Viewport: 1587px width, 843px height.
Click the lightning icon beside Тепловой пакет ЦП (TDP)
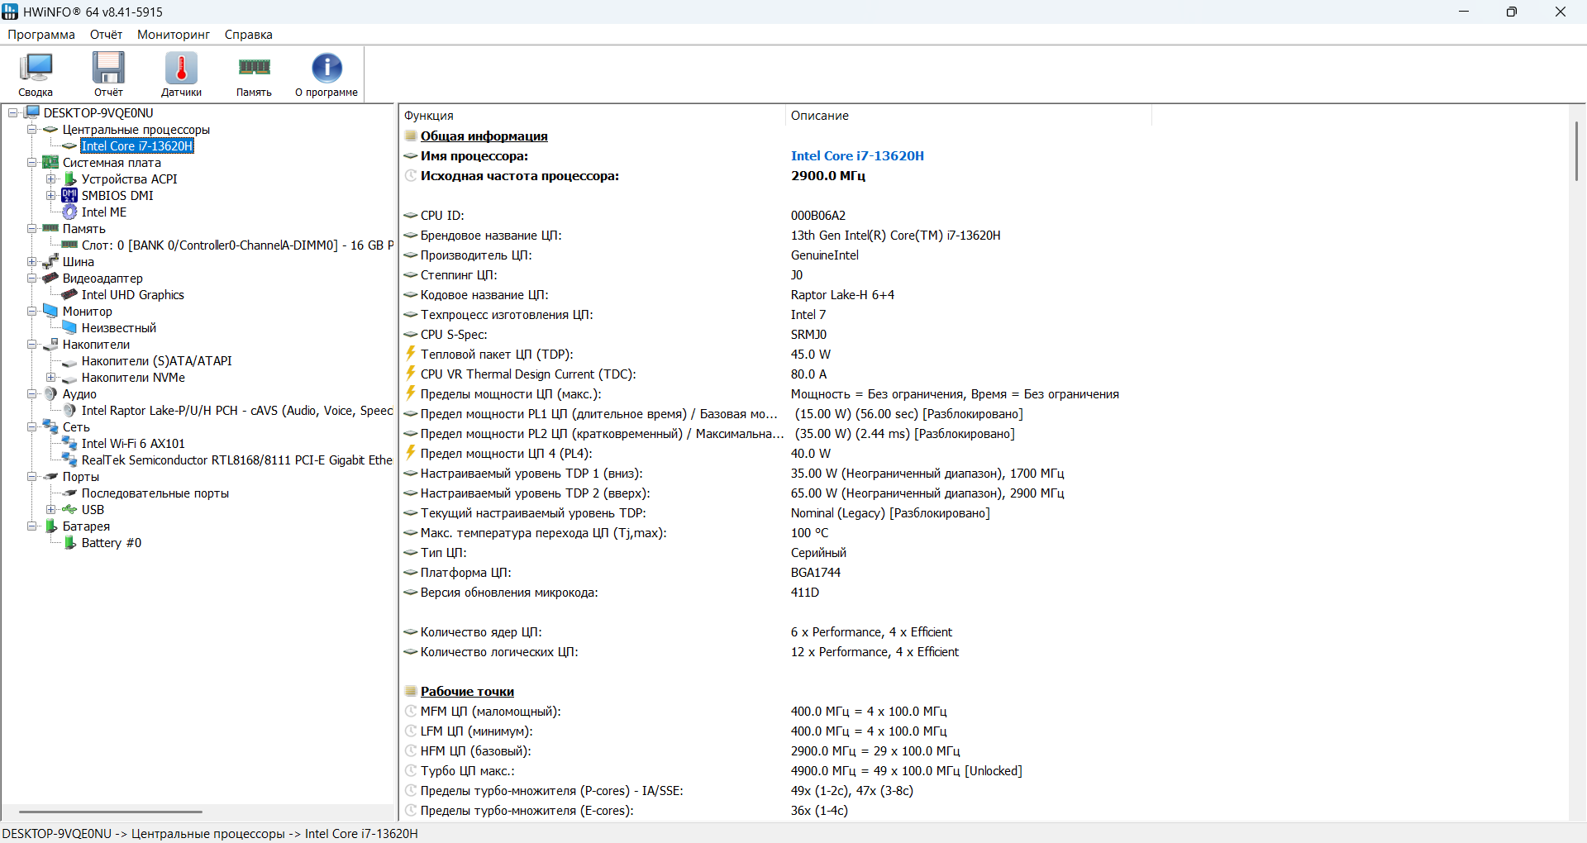click(x=410, y=354)
